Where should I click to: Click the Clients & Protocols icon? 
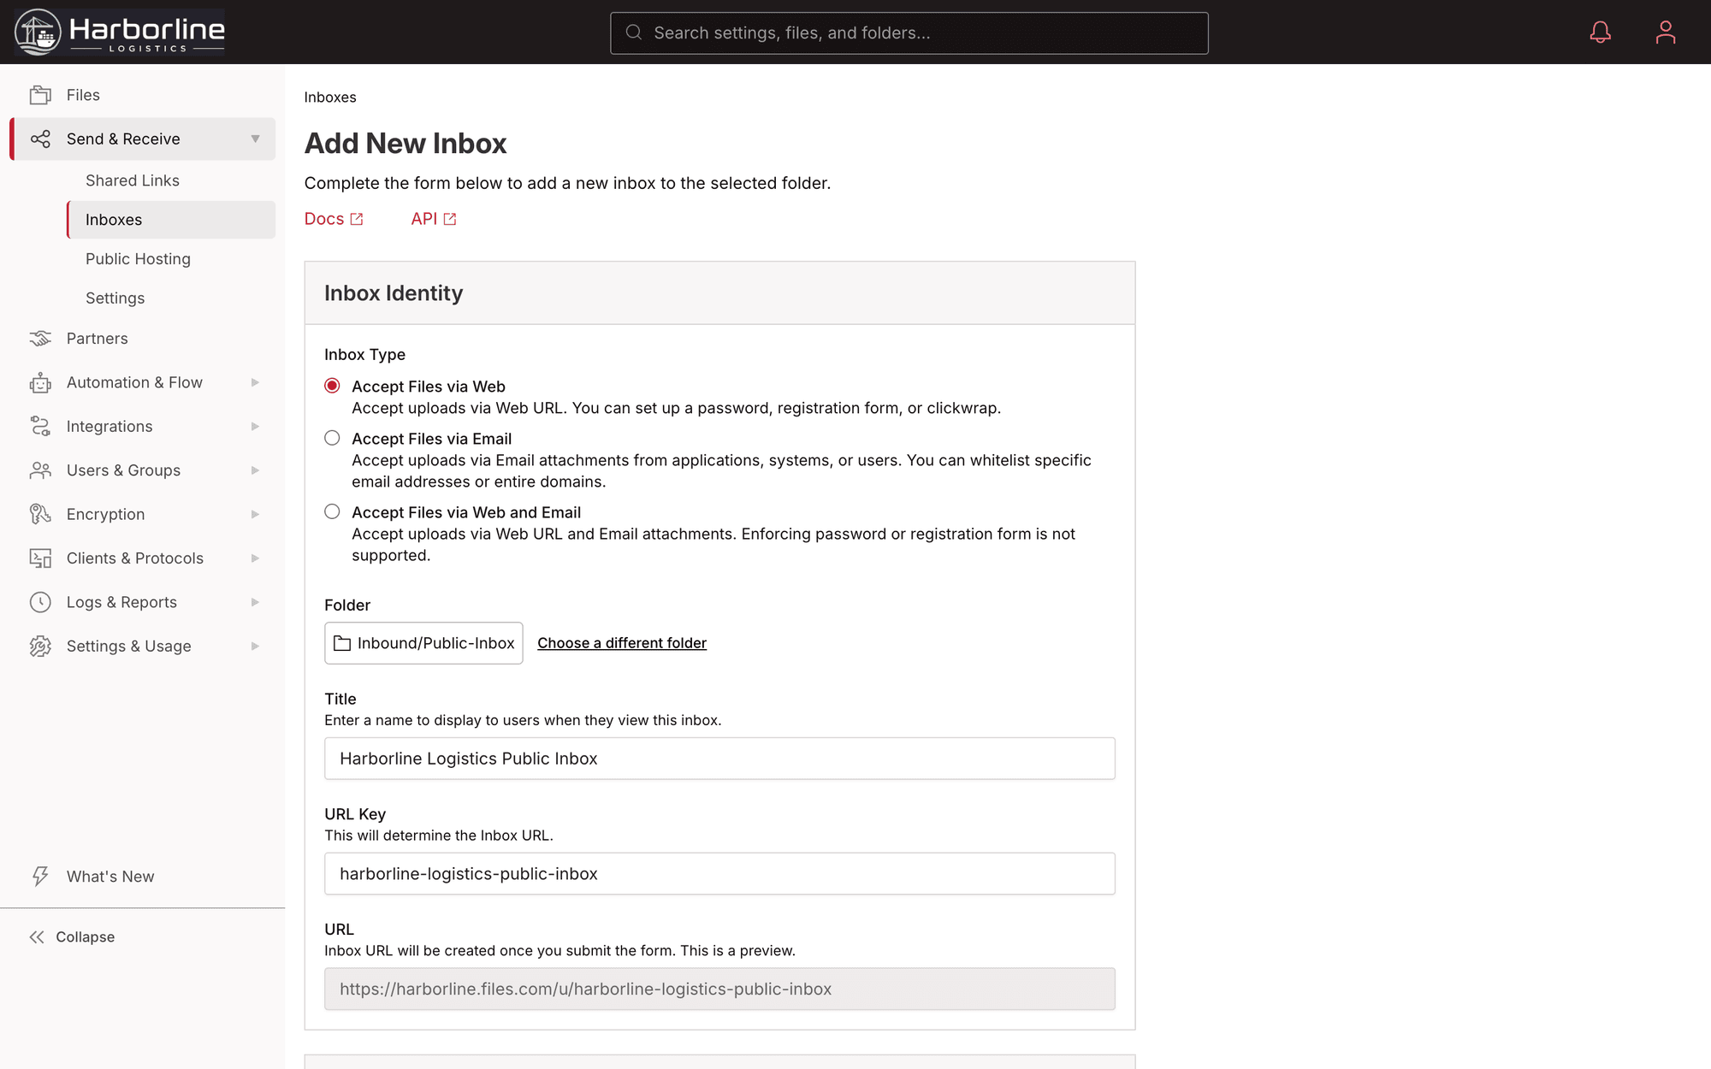40,558
